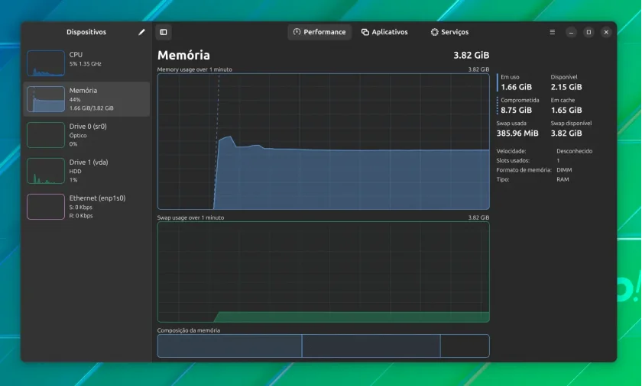Image resolution: width=642 pixels, height=386 pixels.
Task: Select Drive 1 (vda) HDD entry
Action: [87, 171]
